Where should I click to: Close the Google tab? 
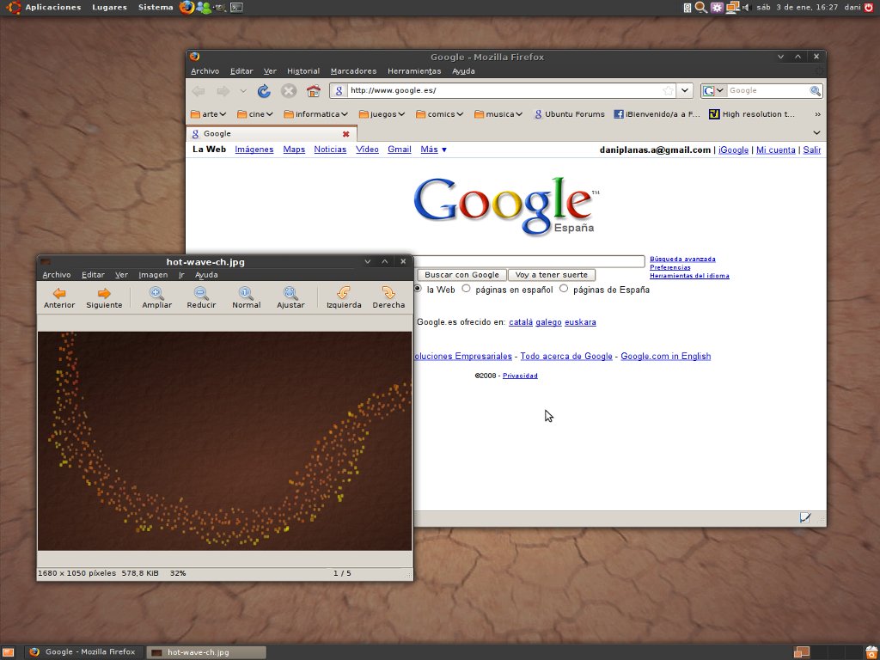[345, 133]
